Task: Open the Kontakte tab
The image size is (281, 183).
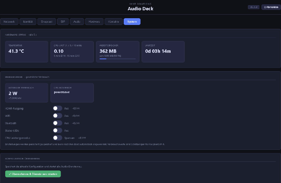Action: (x=113, y=22)
